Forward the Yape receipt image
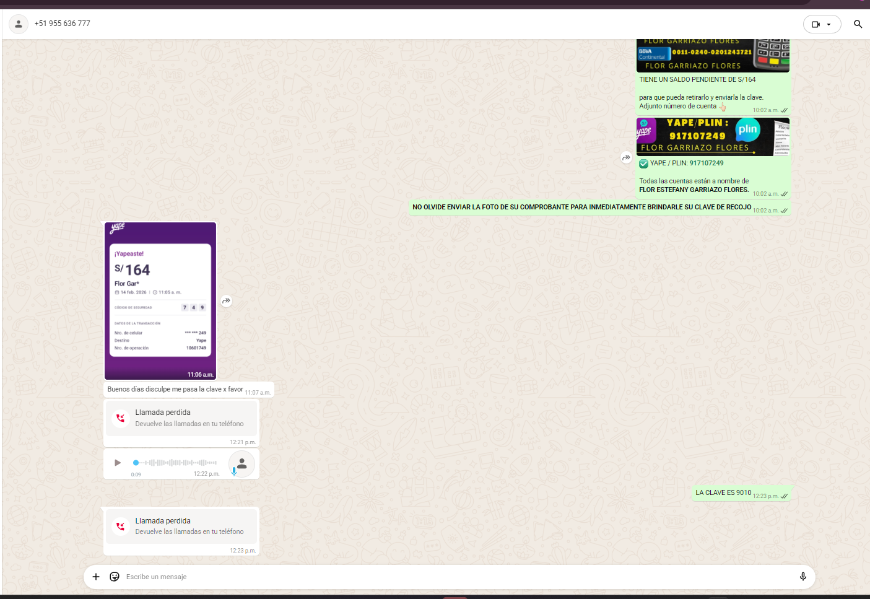 coord(227,301)
